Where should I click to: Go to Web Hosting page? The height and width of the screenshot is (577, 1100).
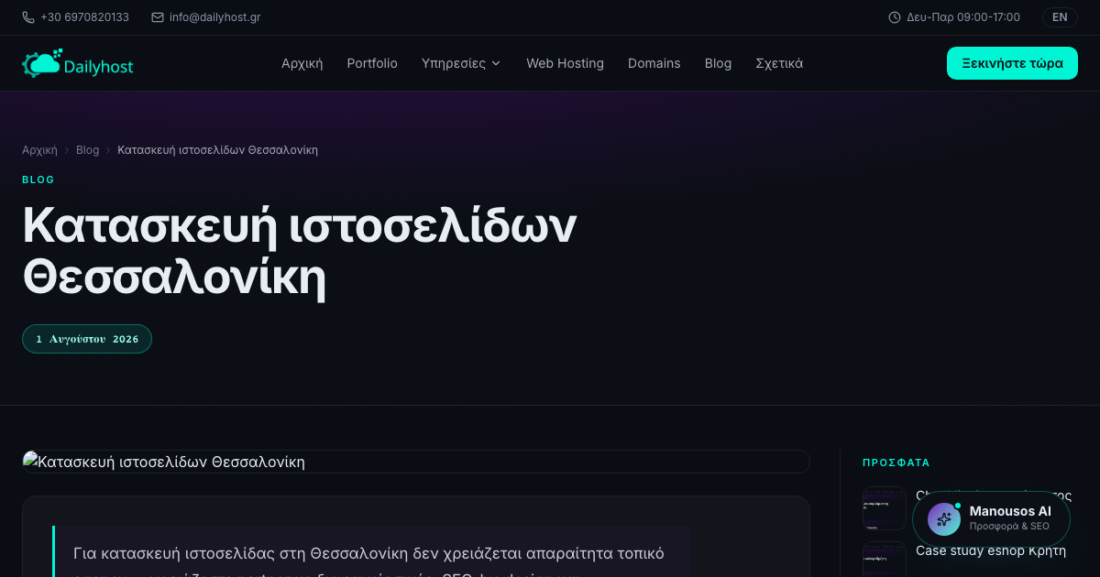point(565,63)
